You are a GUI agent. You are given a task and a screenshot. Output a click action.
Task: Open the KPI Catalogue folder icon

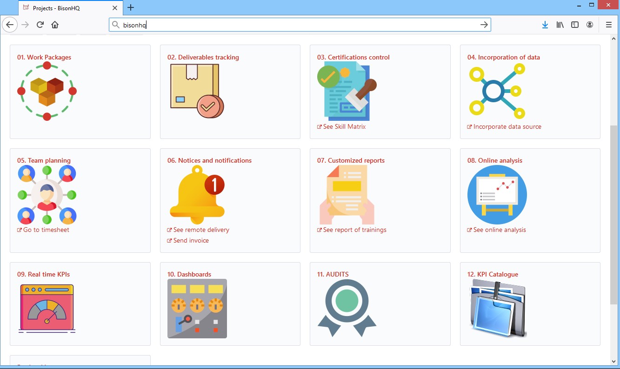point(497,309)
